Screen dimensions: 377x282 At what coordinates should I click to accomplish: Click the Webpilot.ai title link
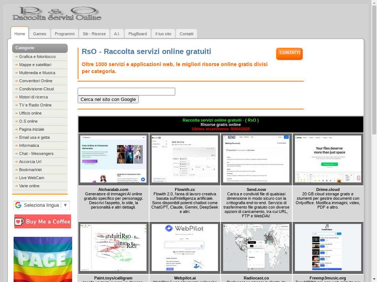click(x=185, y=278)
